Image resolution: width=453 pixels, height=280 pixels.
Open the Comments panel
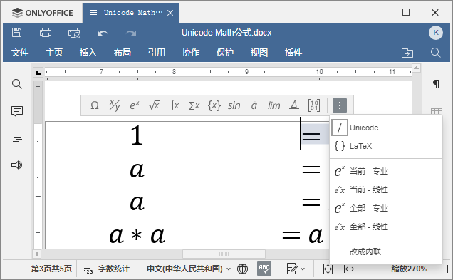click(17, 111)
